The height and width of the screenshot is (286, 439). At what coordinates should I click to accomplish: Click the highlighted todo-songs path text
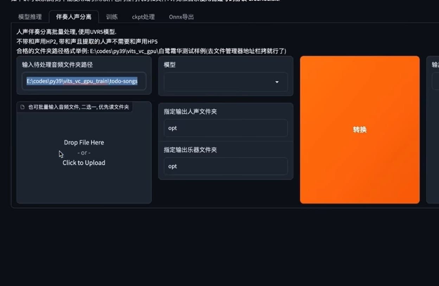tap(82, 81)
